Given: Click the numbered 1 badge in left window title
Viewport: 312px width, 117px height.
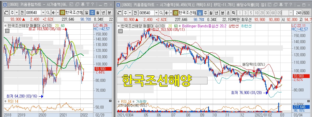Looking at the screenshot, I should (x=5, y=5).
